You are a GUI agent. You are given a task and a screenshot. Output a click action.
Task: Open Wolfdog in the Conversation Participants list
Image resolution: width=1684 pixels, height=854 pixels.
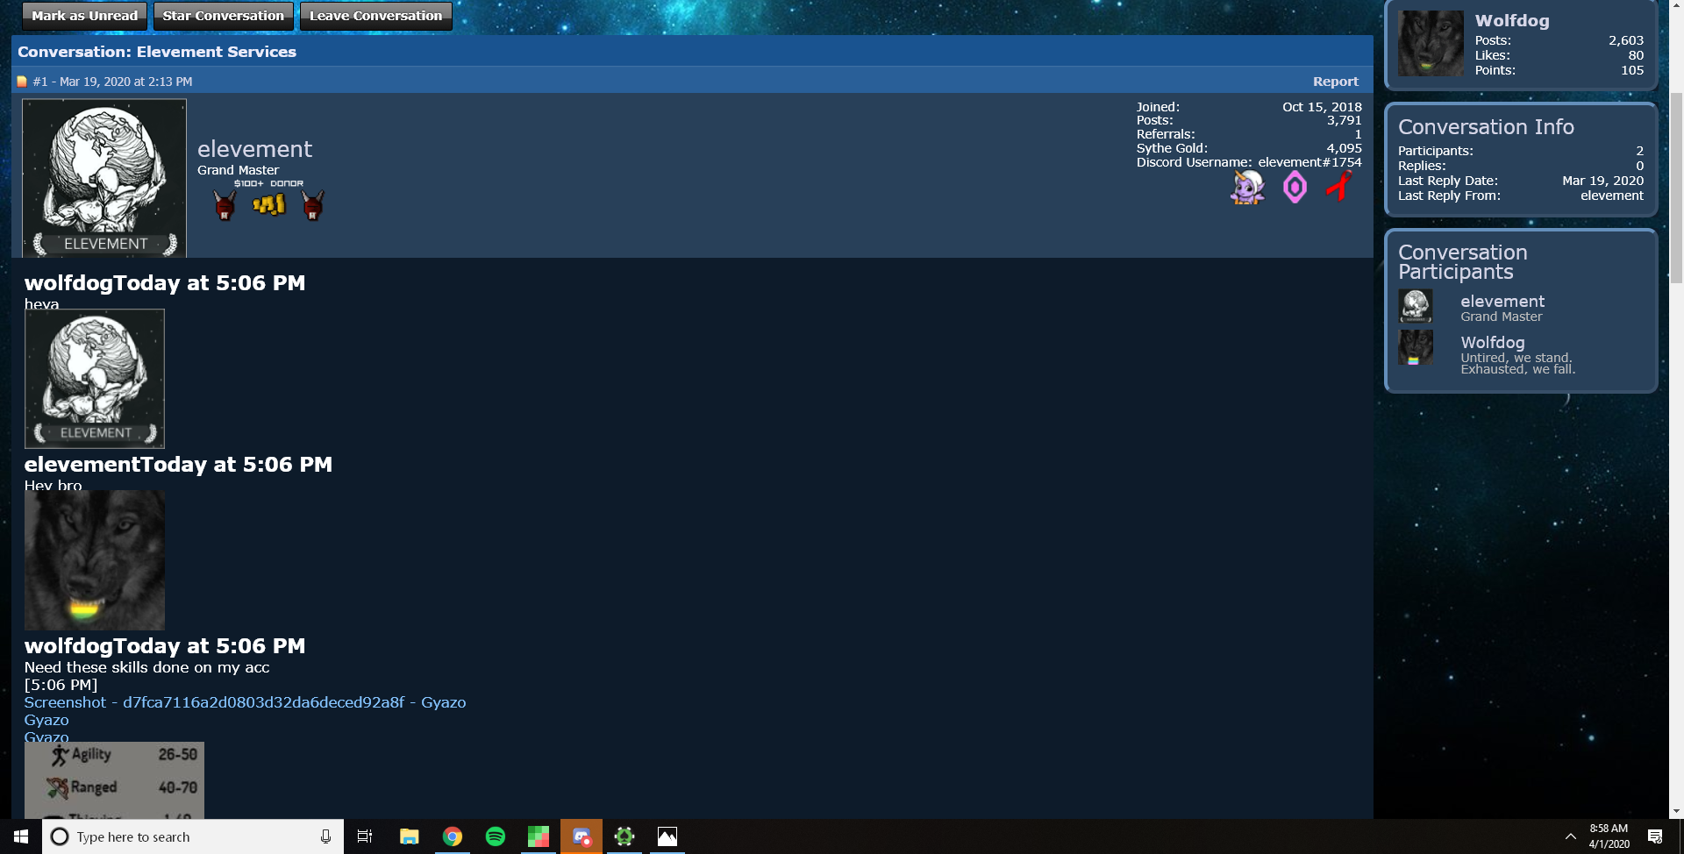pyautogui.click(x=1493, y=343)
